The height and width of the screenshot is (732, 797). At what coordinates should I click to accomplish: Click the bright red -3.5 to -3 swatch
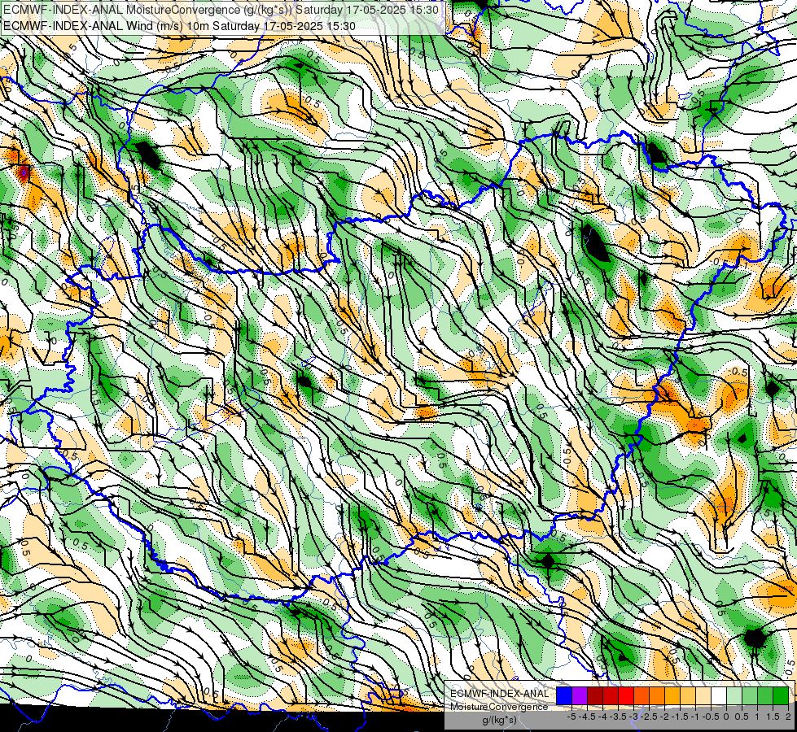626,695
